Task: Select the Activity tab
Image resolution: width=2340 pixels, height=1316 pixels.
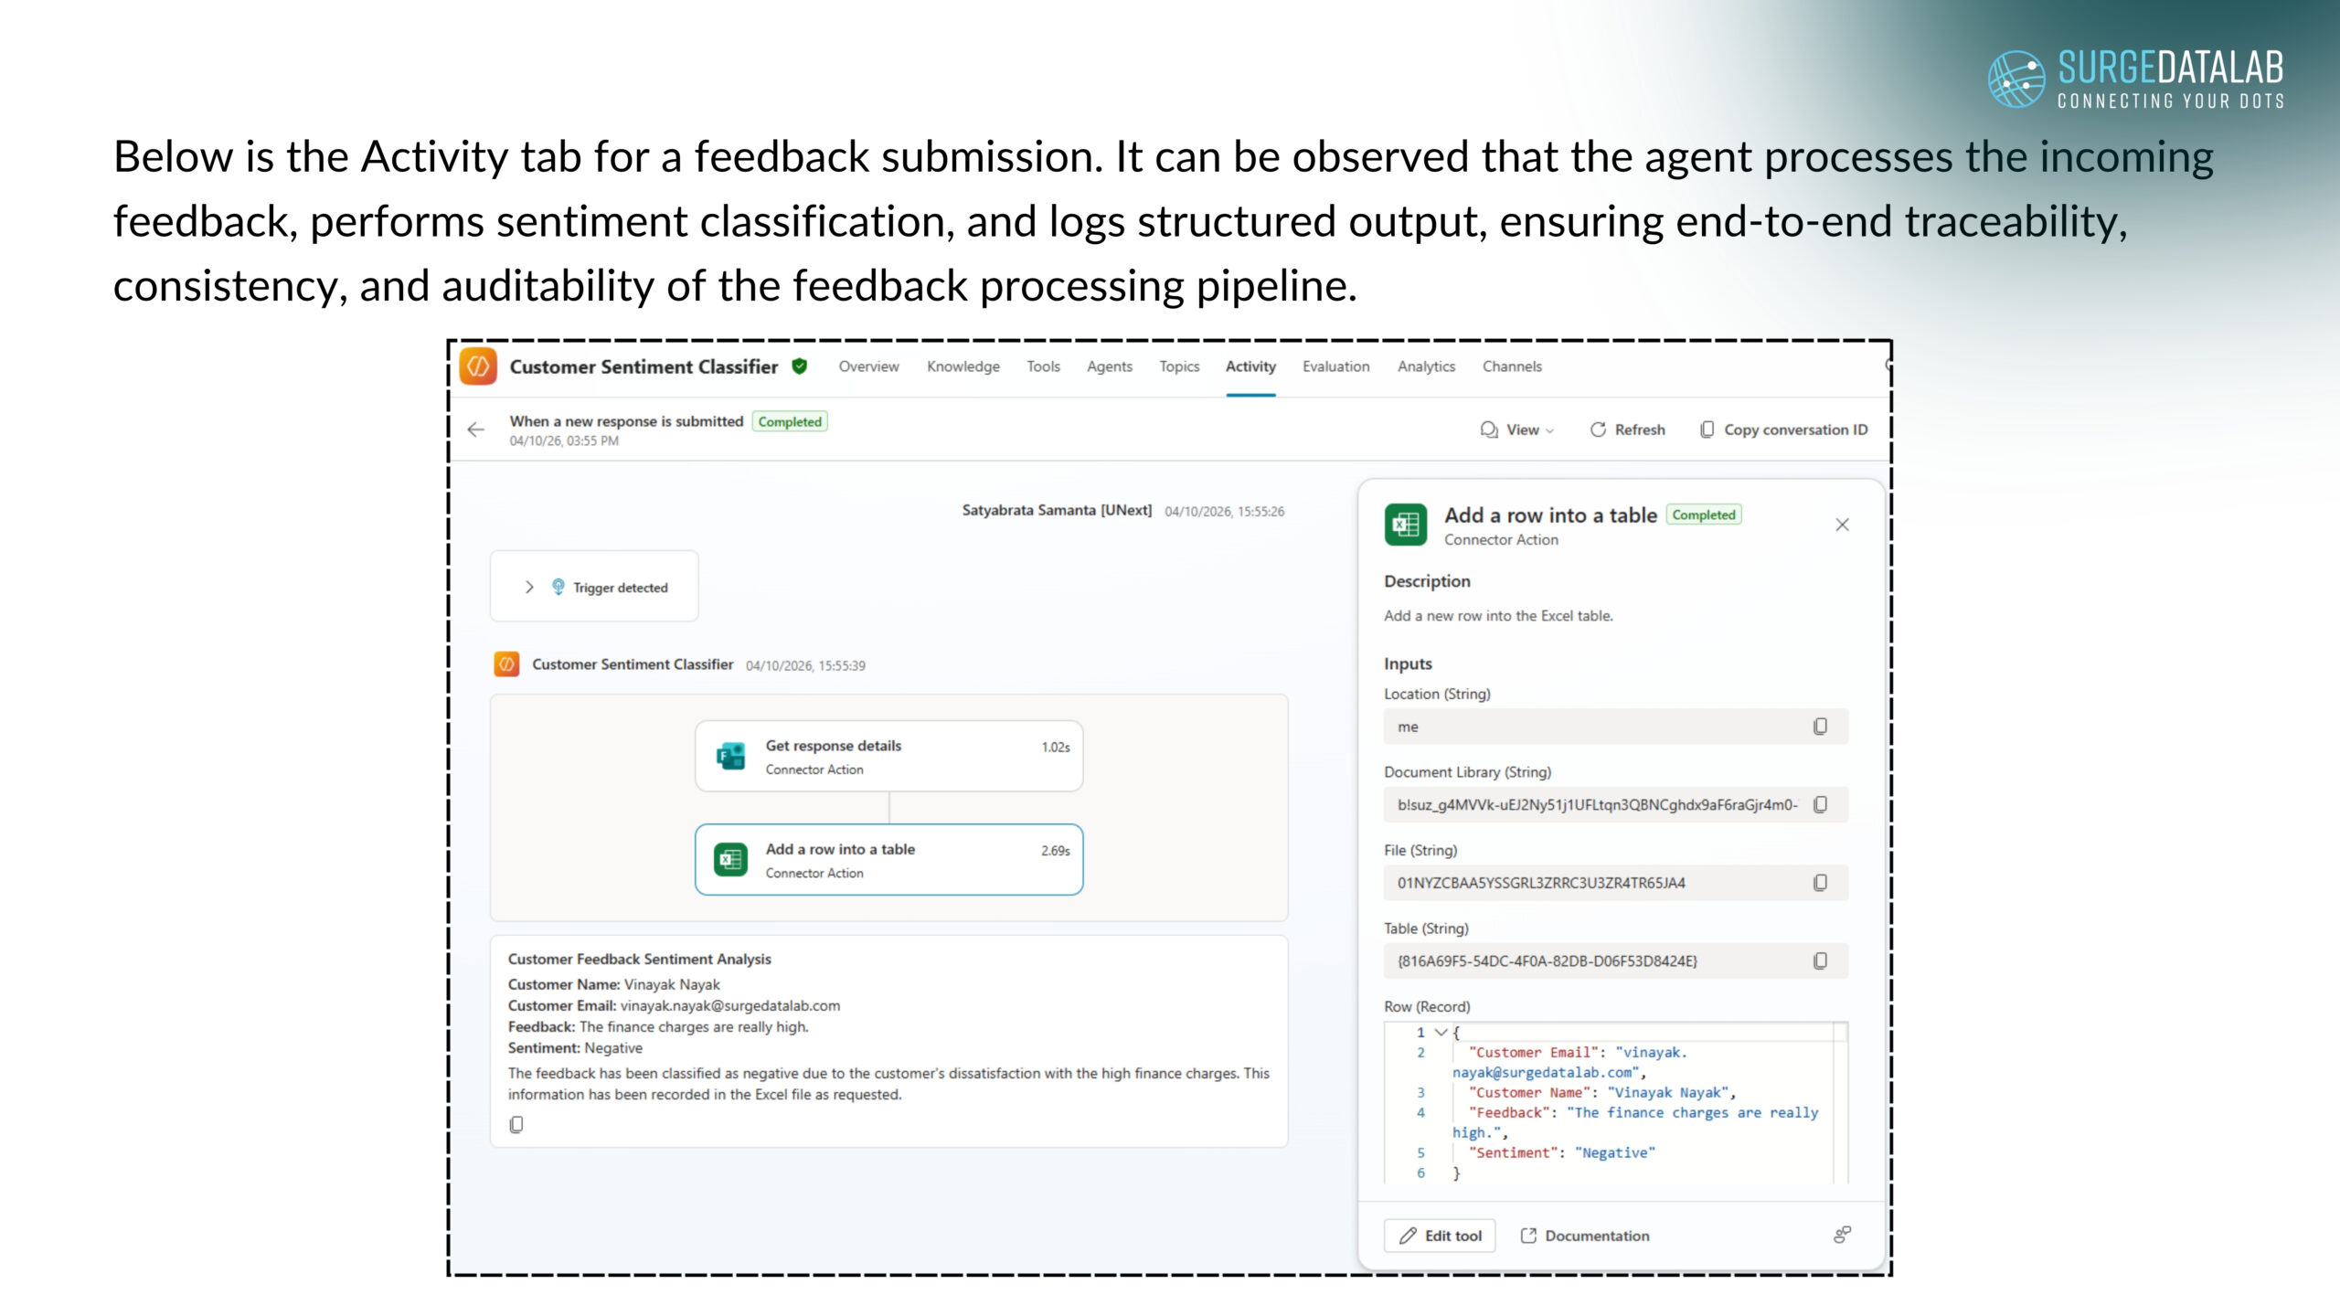Action: pyautogui.click(x=1250, y=366)
